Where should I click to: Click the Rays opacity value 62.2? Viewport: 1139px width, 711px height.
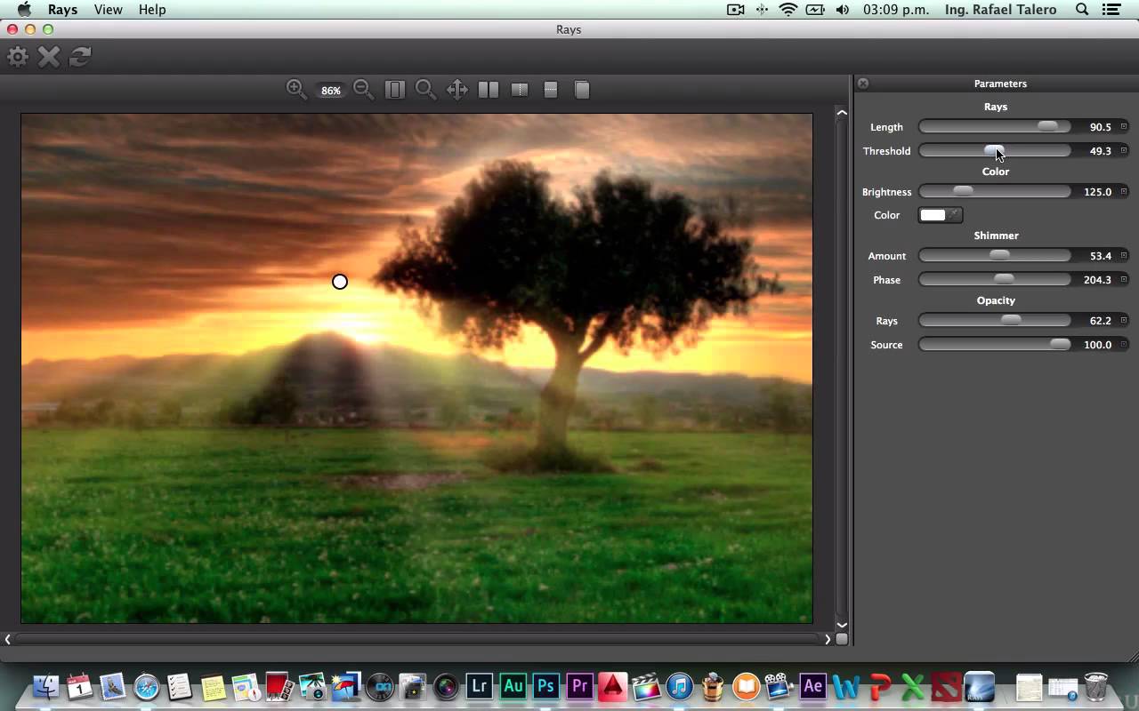tap(1100, 321)
